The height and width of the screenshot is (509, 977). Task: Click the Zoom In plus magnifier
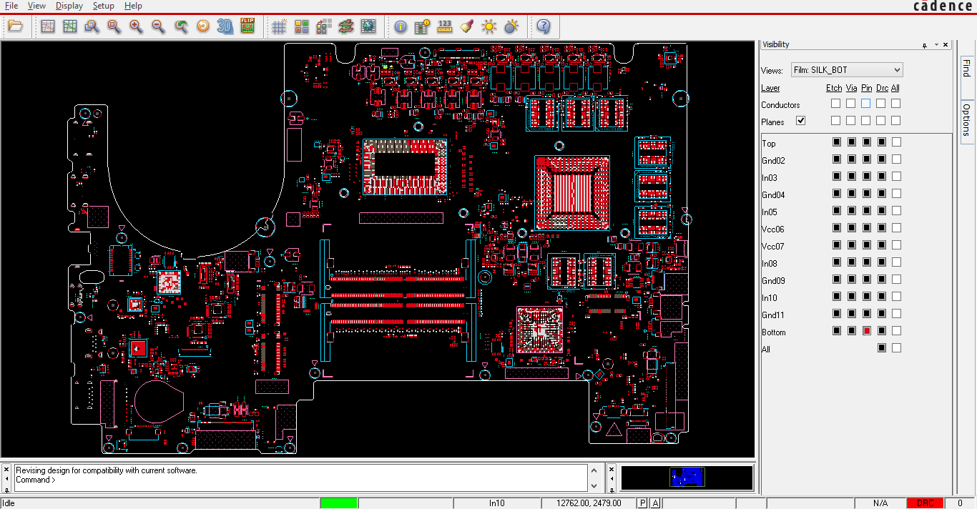click(136, 27)
